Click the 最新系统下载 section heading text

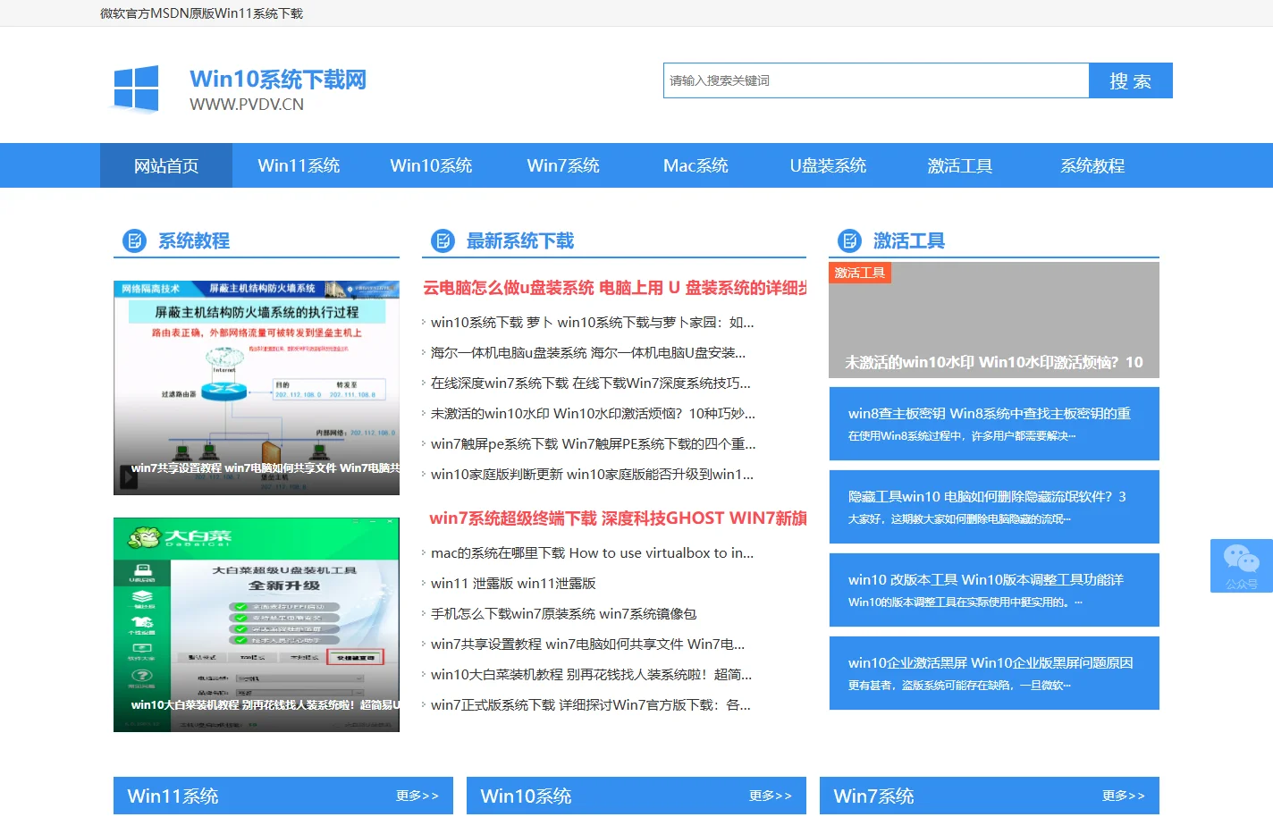point(520,240)
